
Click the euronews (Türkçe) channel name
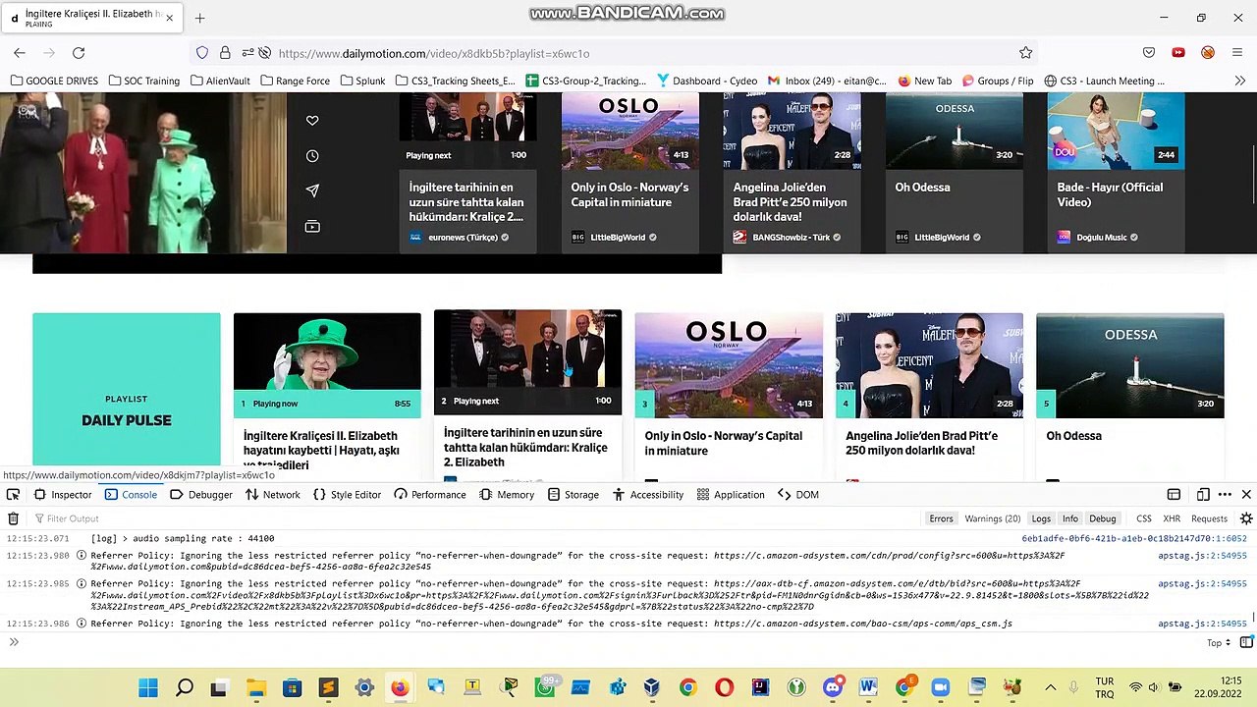click(x=463, y=237)
